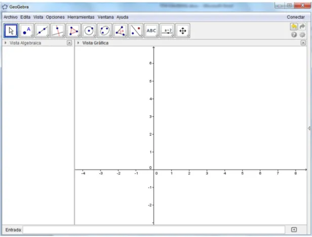The height and width of the screenshot is (237, 312).
Task: Click the x-axis label 8
Action: click(x=295, y=173)
